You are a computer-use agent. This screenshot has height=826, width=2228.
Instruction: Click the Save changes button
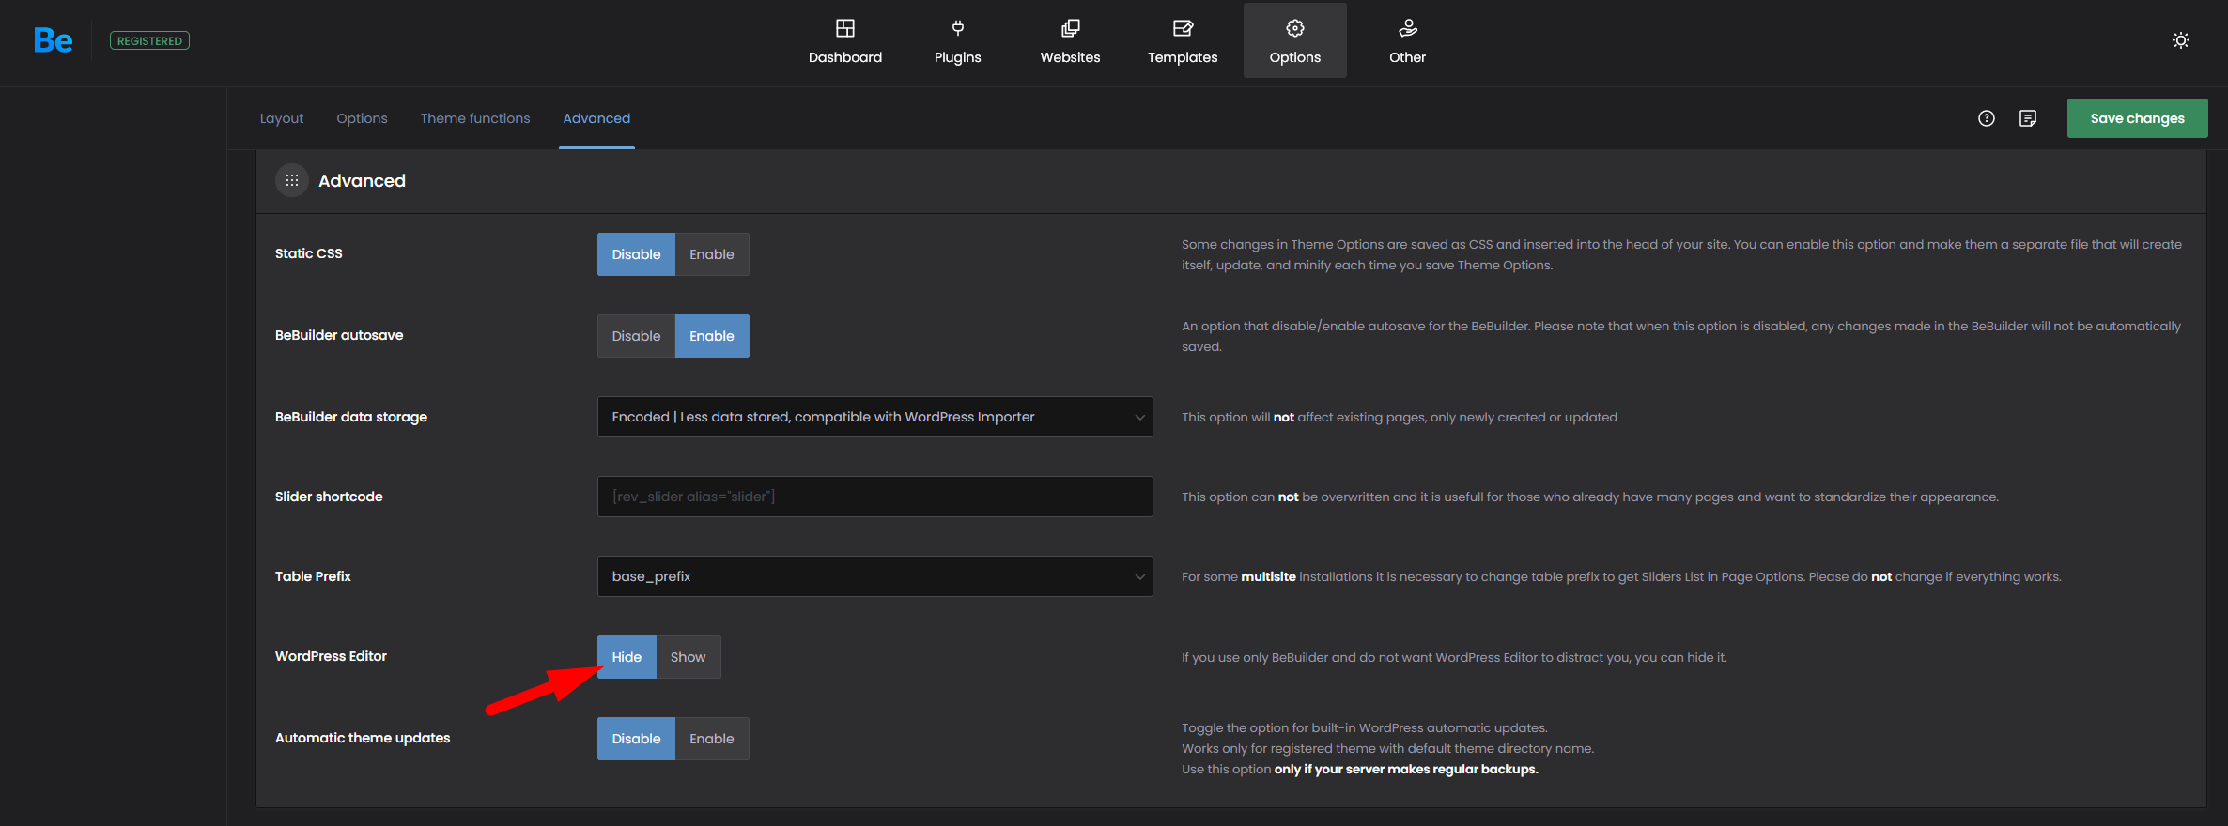click(x=2137, y=118)
